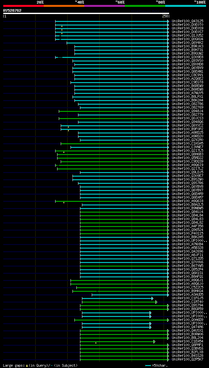Click the orange ~40% identity legend segment
The image size is (209, 368).
tap(64, 6)
